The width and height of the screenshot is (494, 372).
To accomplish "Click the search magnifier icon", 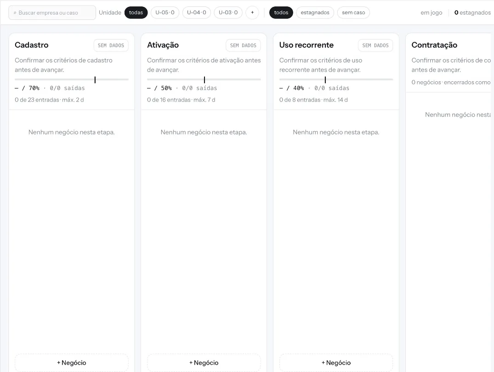I will (15, 13).
